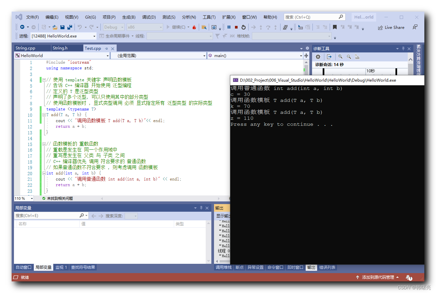This screenshot has width=436, height=293.
Task: Click the notifications bell in the status bar
Action: coord(408,277)
